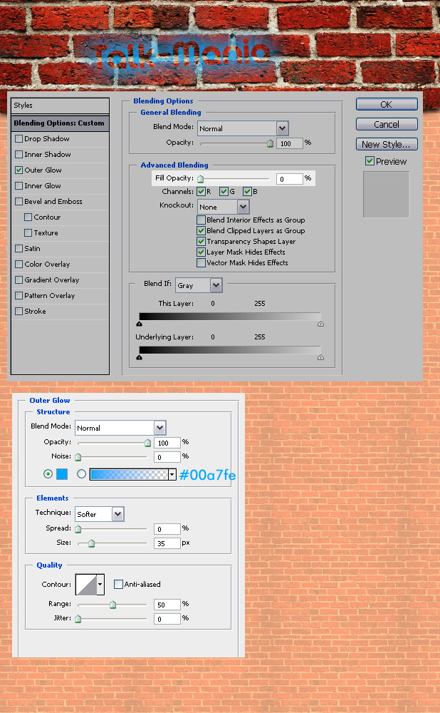
Task: Enable the Drop Shadow checkbox
Action: pos(19,139)
